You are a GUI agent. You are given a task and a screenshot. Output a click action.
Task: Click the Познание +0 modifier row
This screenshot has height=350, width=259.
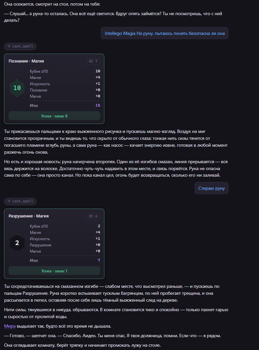[x=65, y=90]
